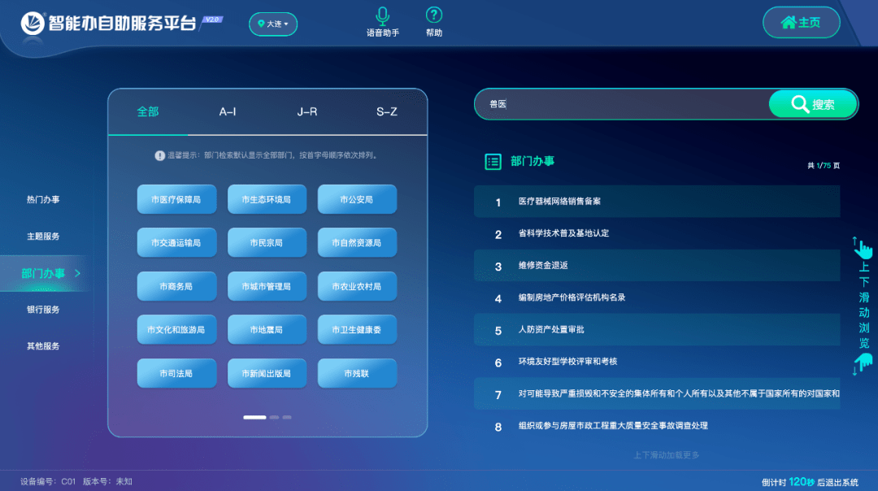Go to second page indicator dot
The image size is (878, 491).
click(x=275, y=417)
